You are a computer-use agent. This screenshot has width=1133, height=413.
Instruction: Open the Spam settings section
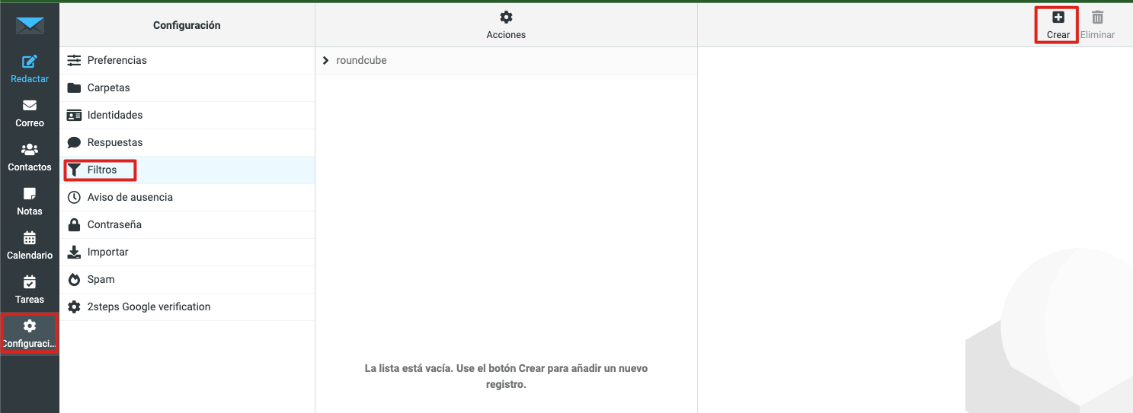point(101,279)
